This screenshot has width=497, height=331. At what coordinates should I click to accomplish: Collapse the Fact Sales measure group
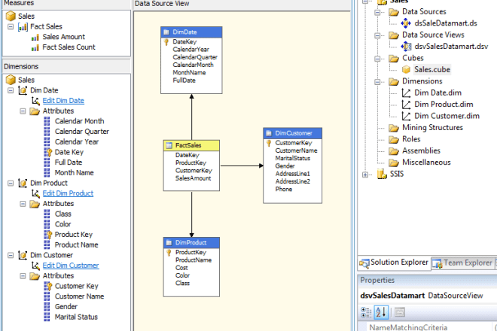coord(11,26)
